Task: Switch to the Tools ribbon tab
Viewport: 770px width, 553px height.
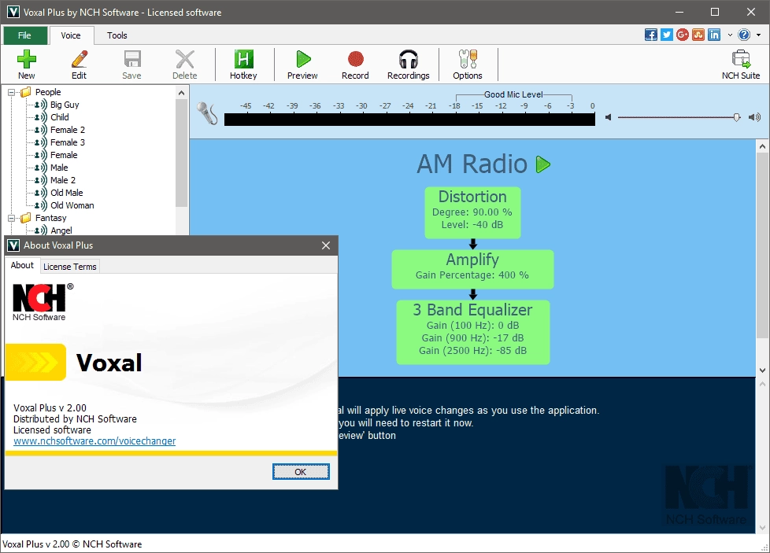Action: coord(117,35)
